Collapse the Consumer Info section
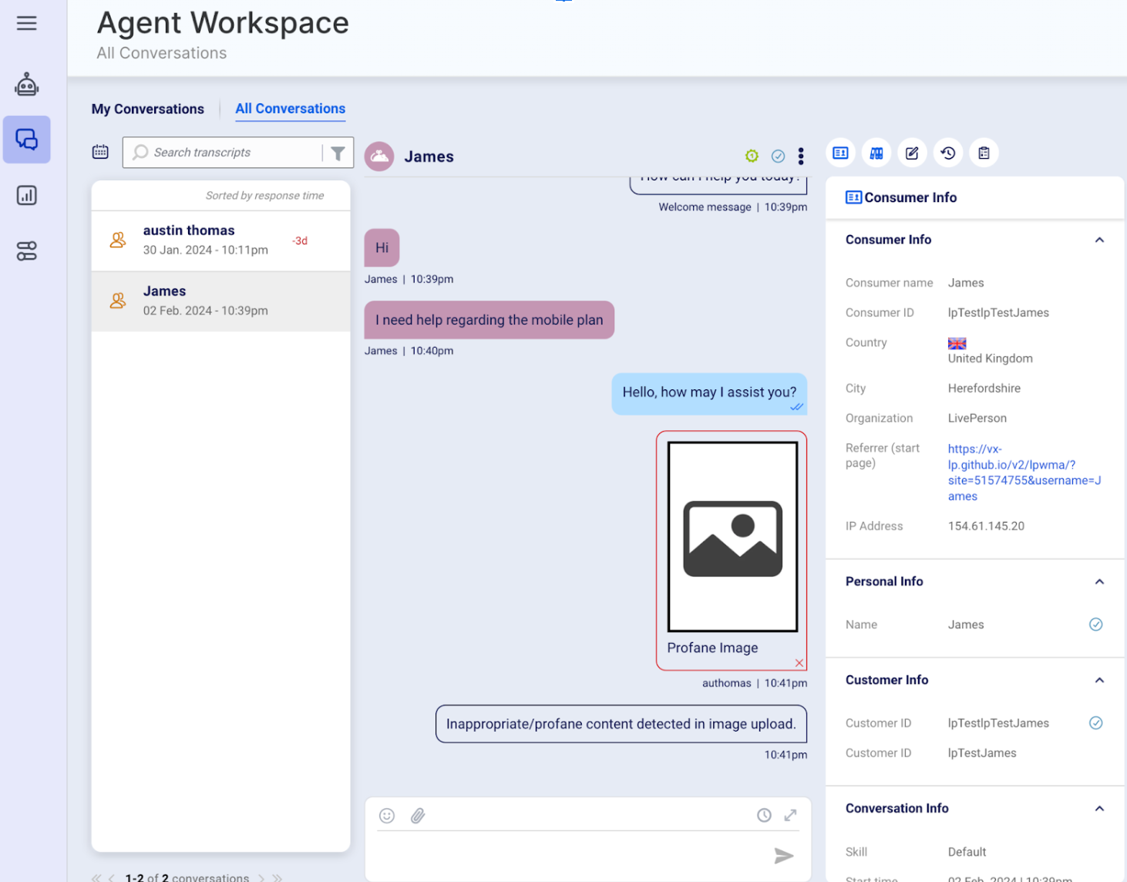Screen dimensions: 1127x882 (x=1099, y=240)
